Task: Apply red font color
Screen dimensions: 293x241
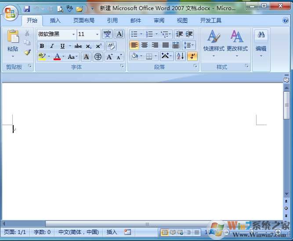Action: tap(57, 57)
